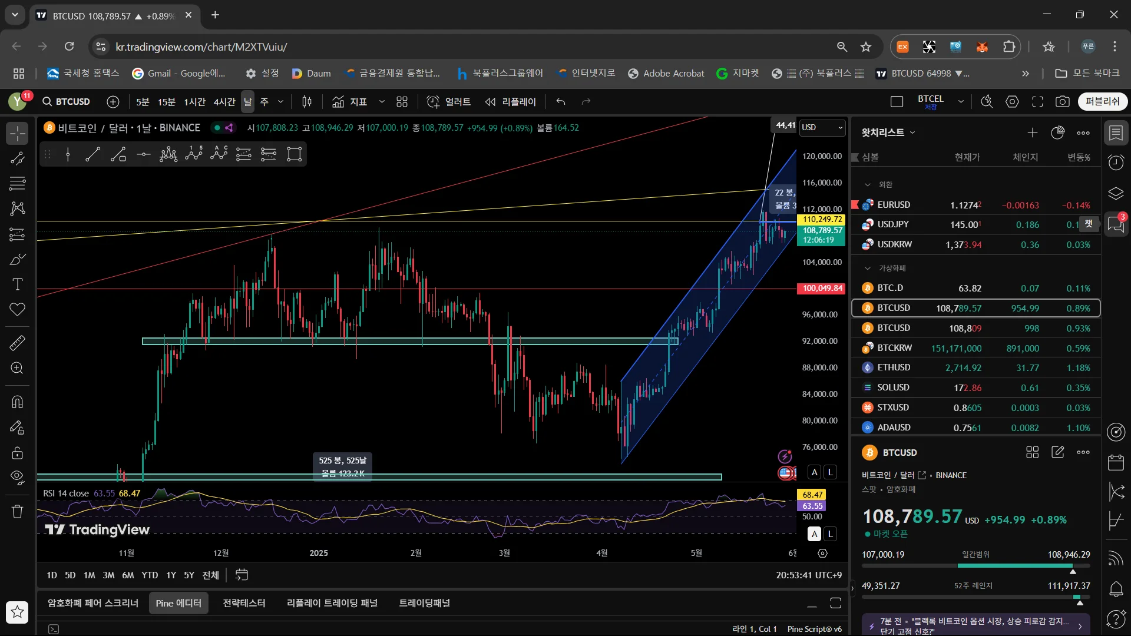Click the ruler measure tool

point(18,343)
